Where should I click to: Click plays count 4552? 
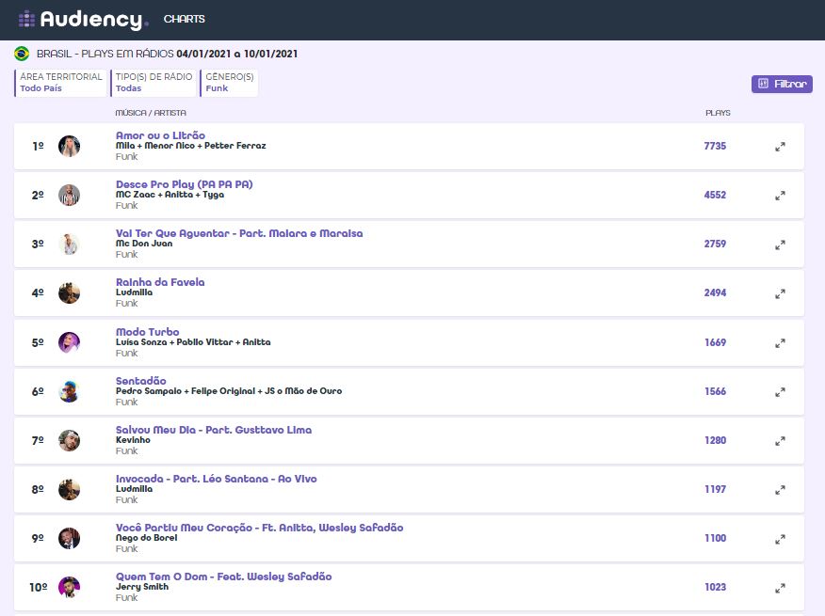click(715, 195)
